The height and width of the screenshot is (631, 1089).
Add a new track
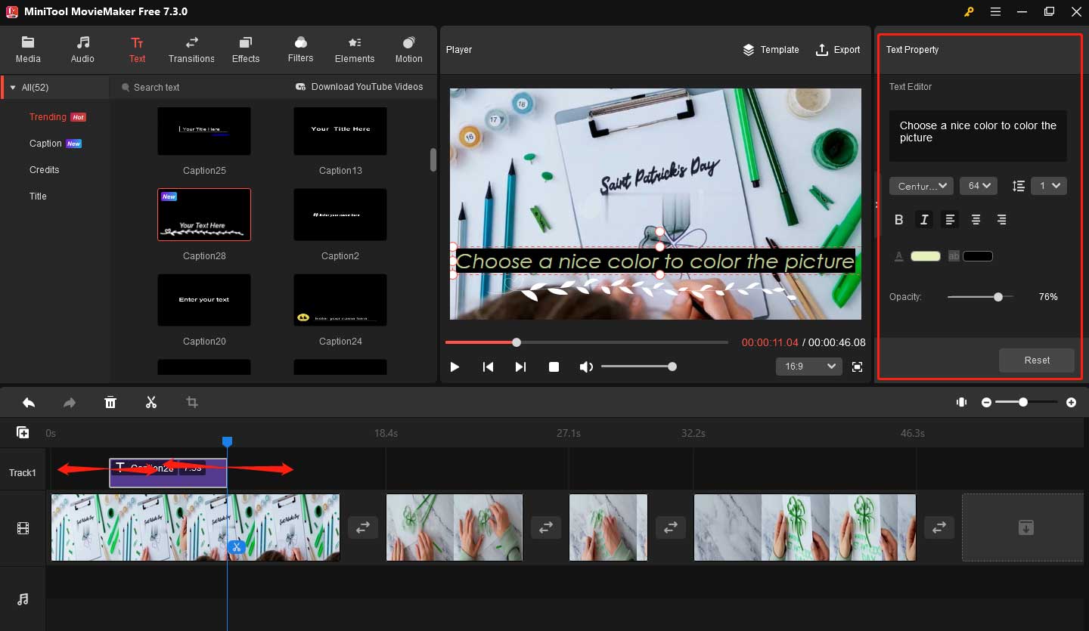pyautogui.click(x=23, y=432)
